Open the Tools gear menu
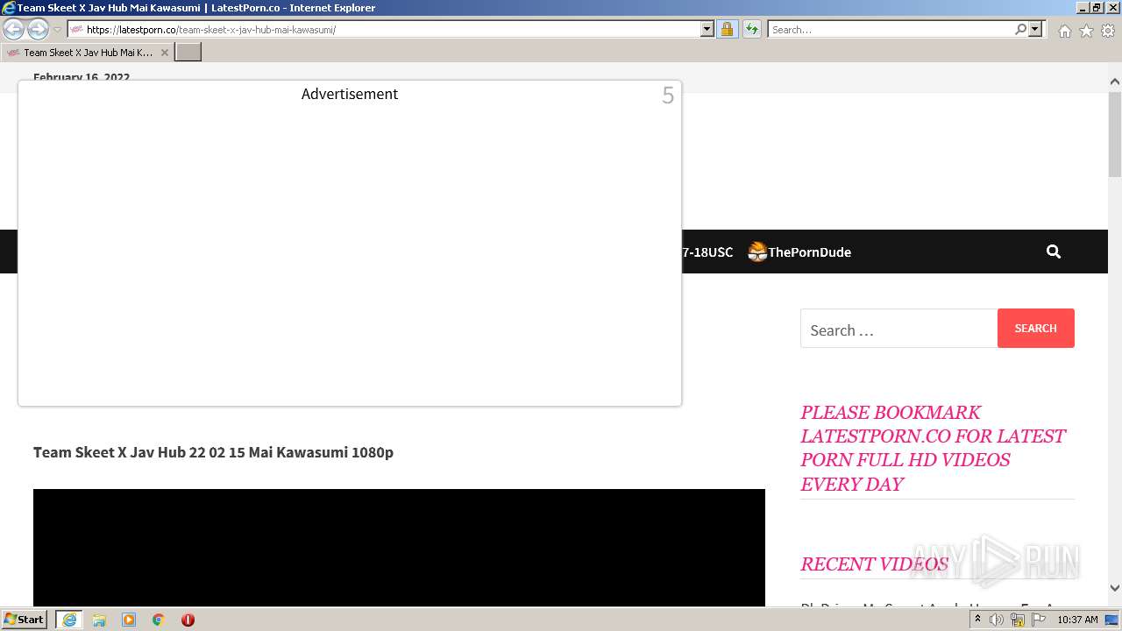The width and height of the screenshot is (1122, 631). click(1108, 31)
